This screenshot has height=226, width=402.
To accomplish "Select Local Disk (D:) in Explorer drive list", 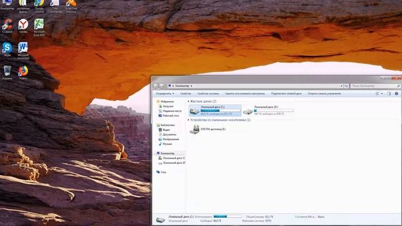I will [x=268, y=110].
